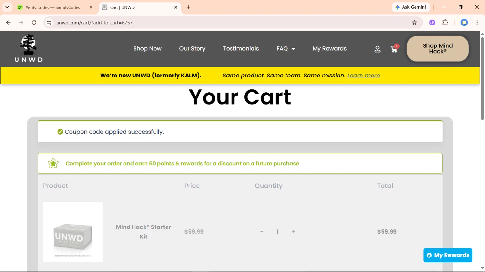This screenshot has height=272, width=485.
Task: Close the Verify Codes — SimplyCodes tab
Action: [x=91, y=7]
